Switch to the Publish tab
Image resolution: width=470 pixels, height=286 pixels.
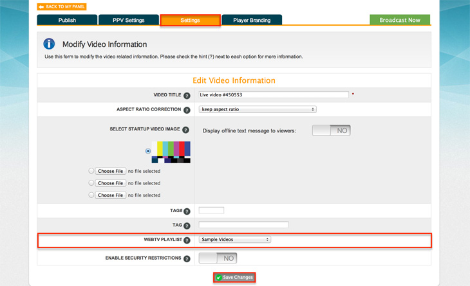pos(67,20)
